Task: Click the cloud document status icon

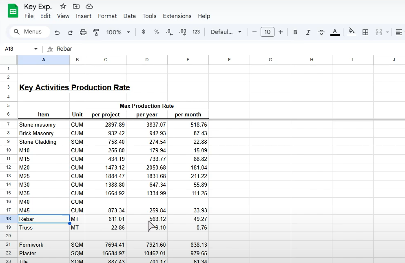Action: [89, 6]
